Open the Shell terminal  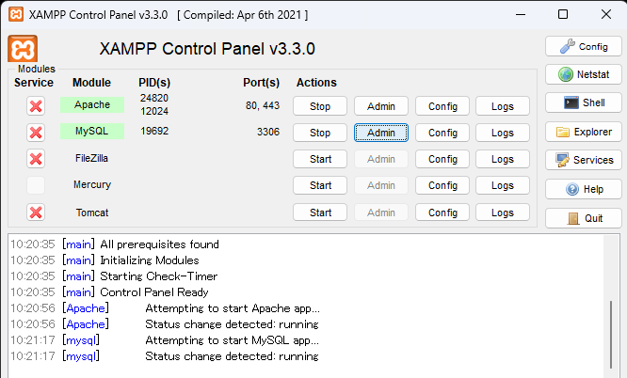coord(583,102)
